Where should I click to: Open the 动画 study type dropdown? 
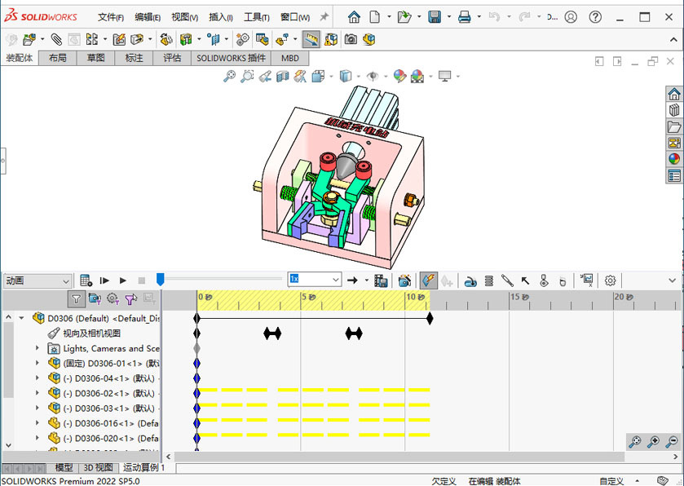click(65, 281)
